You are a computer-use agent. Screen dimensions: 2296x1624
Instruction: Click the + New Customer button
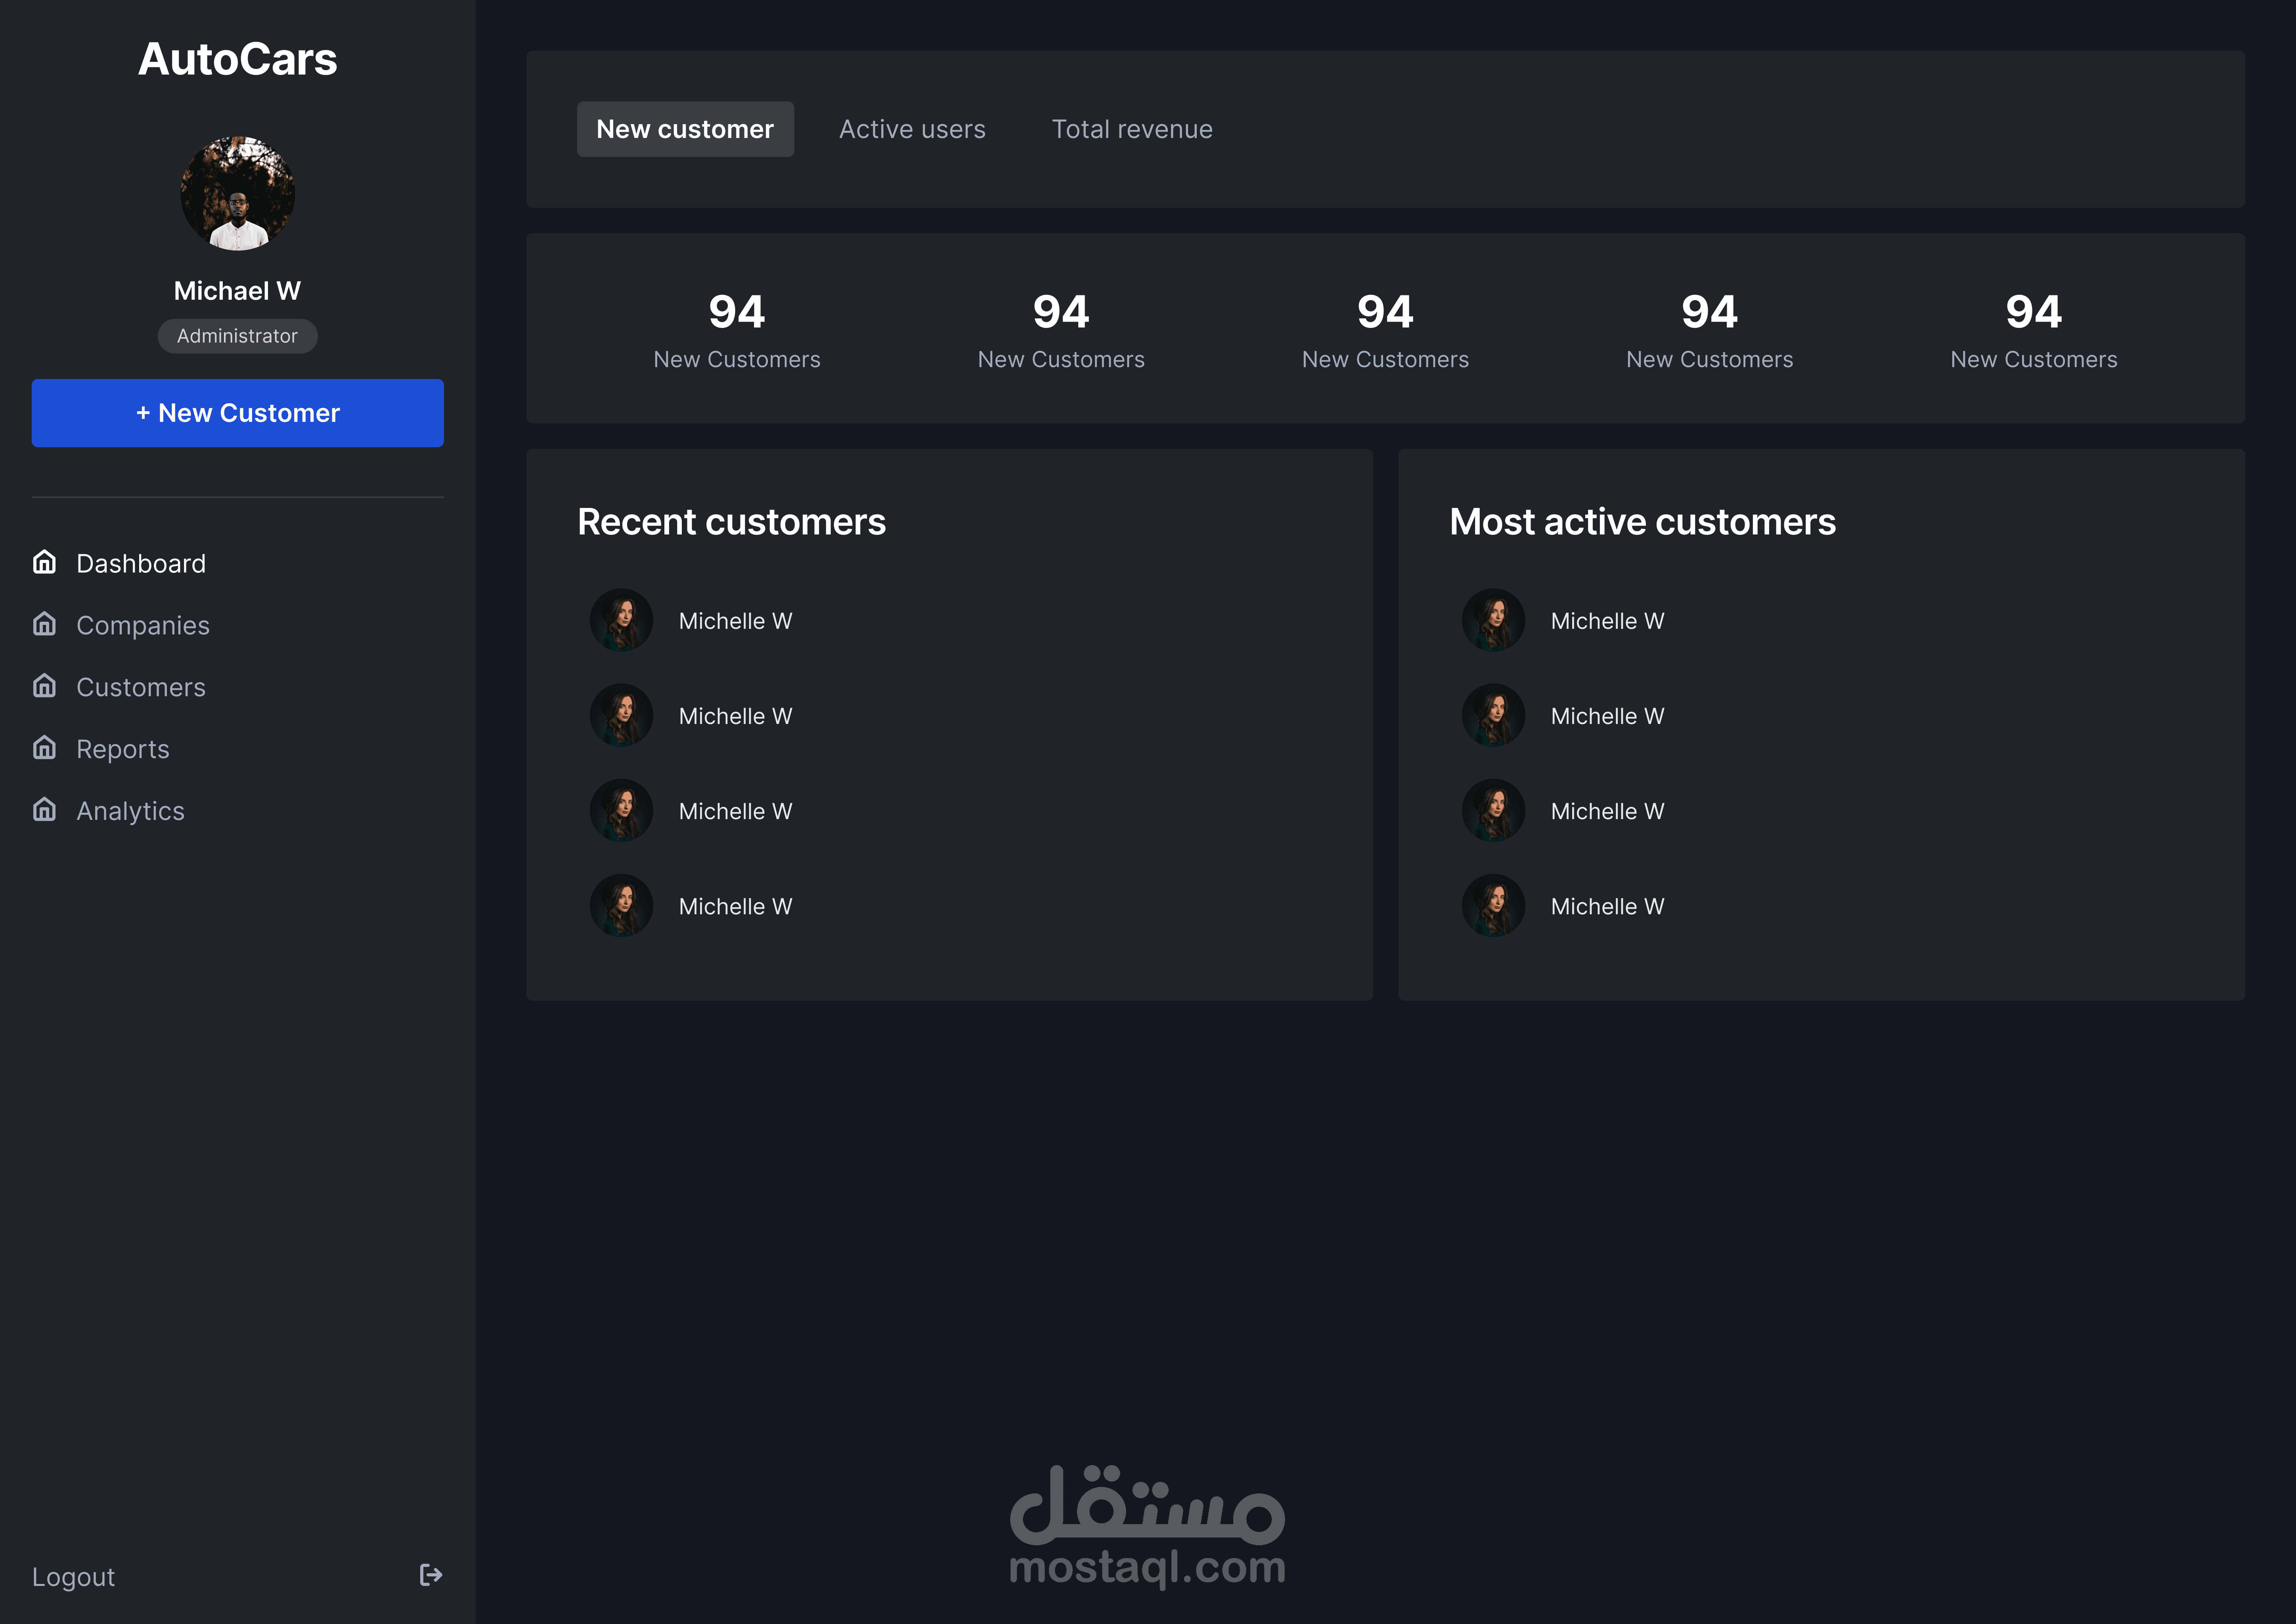237,413
